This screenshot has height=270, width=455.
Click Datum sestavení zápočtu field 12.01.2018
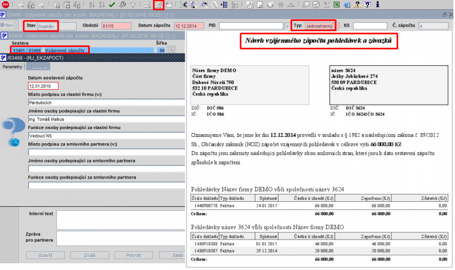(43, 86)
